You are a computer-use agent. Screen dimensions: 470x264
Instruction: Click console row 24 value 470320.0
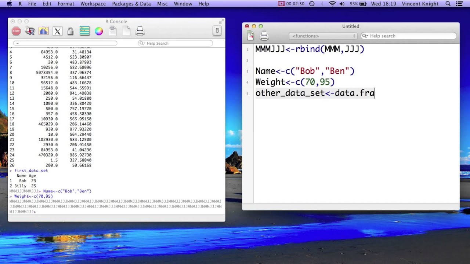click(x=48, y=155)
